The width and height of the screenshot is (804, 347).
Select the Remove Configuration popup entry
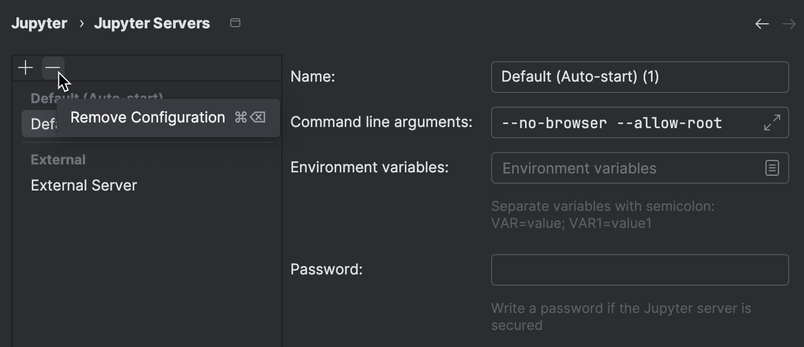click(x=147, y=117)
